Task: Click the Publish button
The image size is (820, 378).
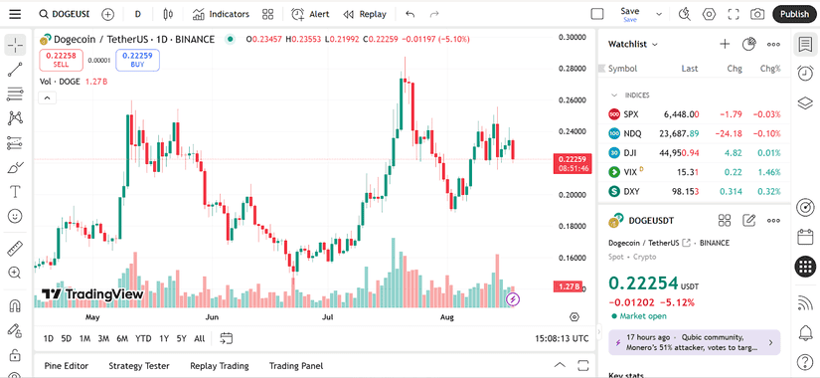Action: click(x=794, y=14)
